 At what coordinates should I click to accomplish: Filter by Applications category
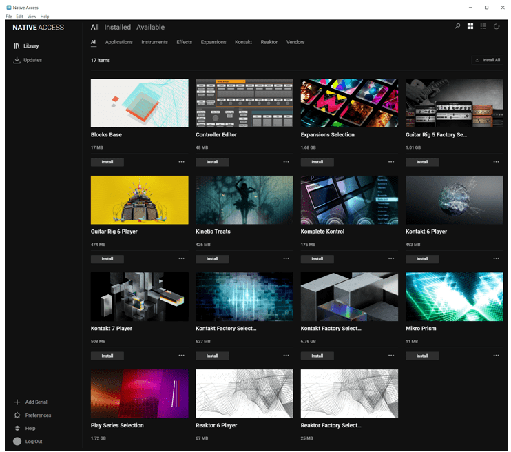(x=118, y=42)
